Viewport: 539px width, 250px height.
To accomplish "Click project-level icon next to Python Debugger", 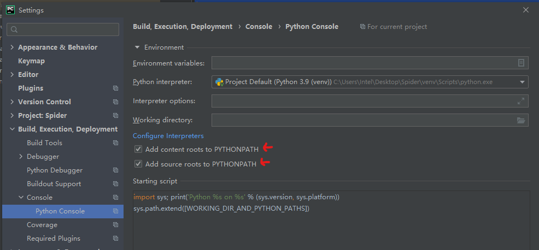I will (x=115, y=170).
